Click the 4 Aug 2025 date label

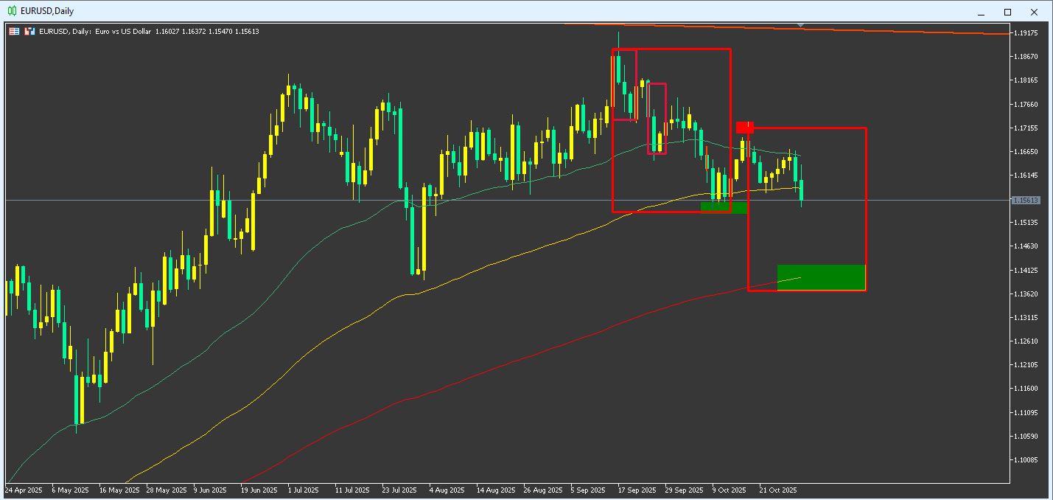[x=447, y=490]
